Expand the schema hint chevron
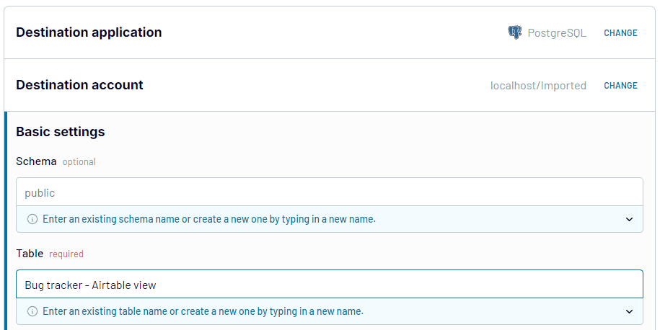Viewport: 660px width, 330px height. pos(629,219)
